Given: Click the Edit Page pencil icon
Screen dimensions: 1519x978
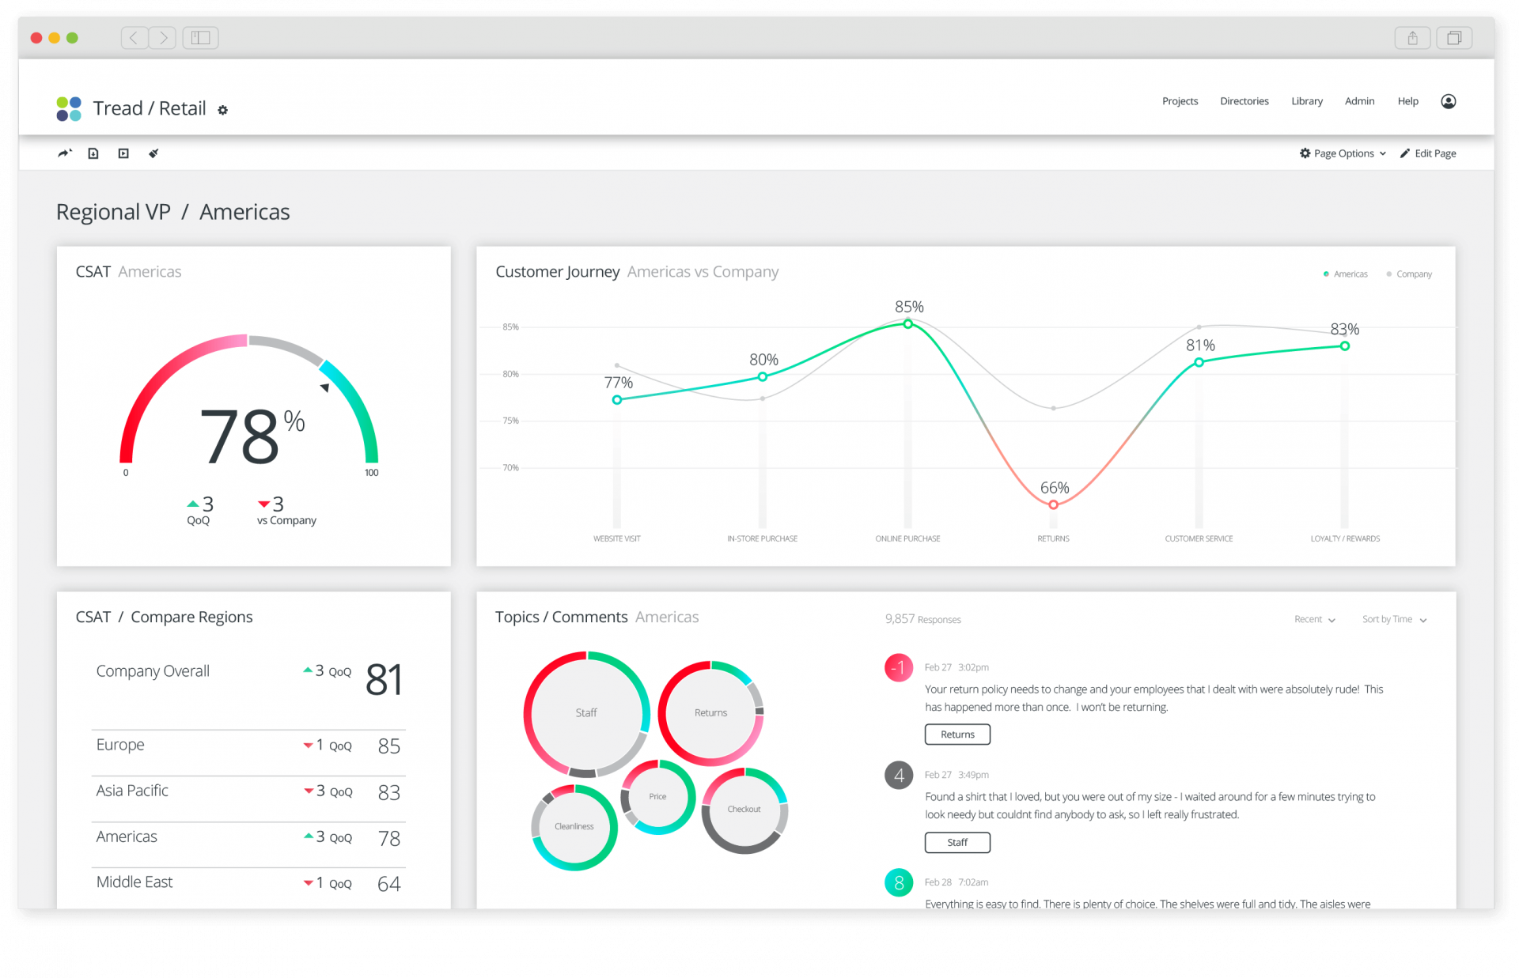Looking at the screenshot, I should [1405, 154].
